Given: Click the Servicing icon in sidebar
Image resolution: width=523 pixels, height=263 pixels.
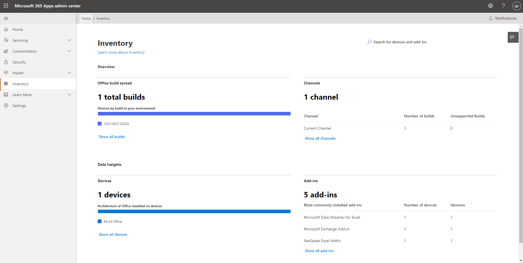Looking at the screenshot, I should tap(6, 40).
